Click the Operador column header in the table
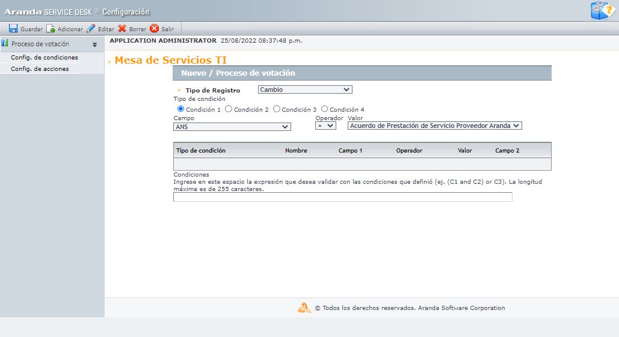Screen dimensions: 619x337 [409, 151]
